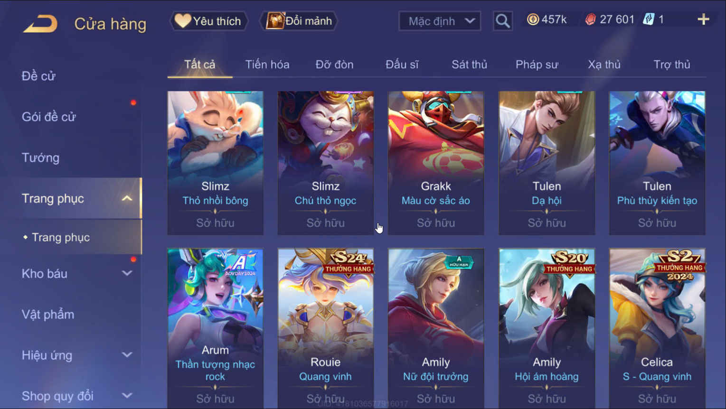726x409 pixels.
Task: Open the Mặc định sort dropdown
Action: coord(440,21)
